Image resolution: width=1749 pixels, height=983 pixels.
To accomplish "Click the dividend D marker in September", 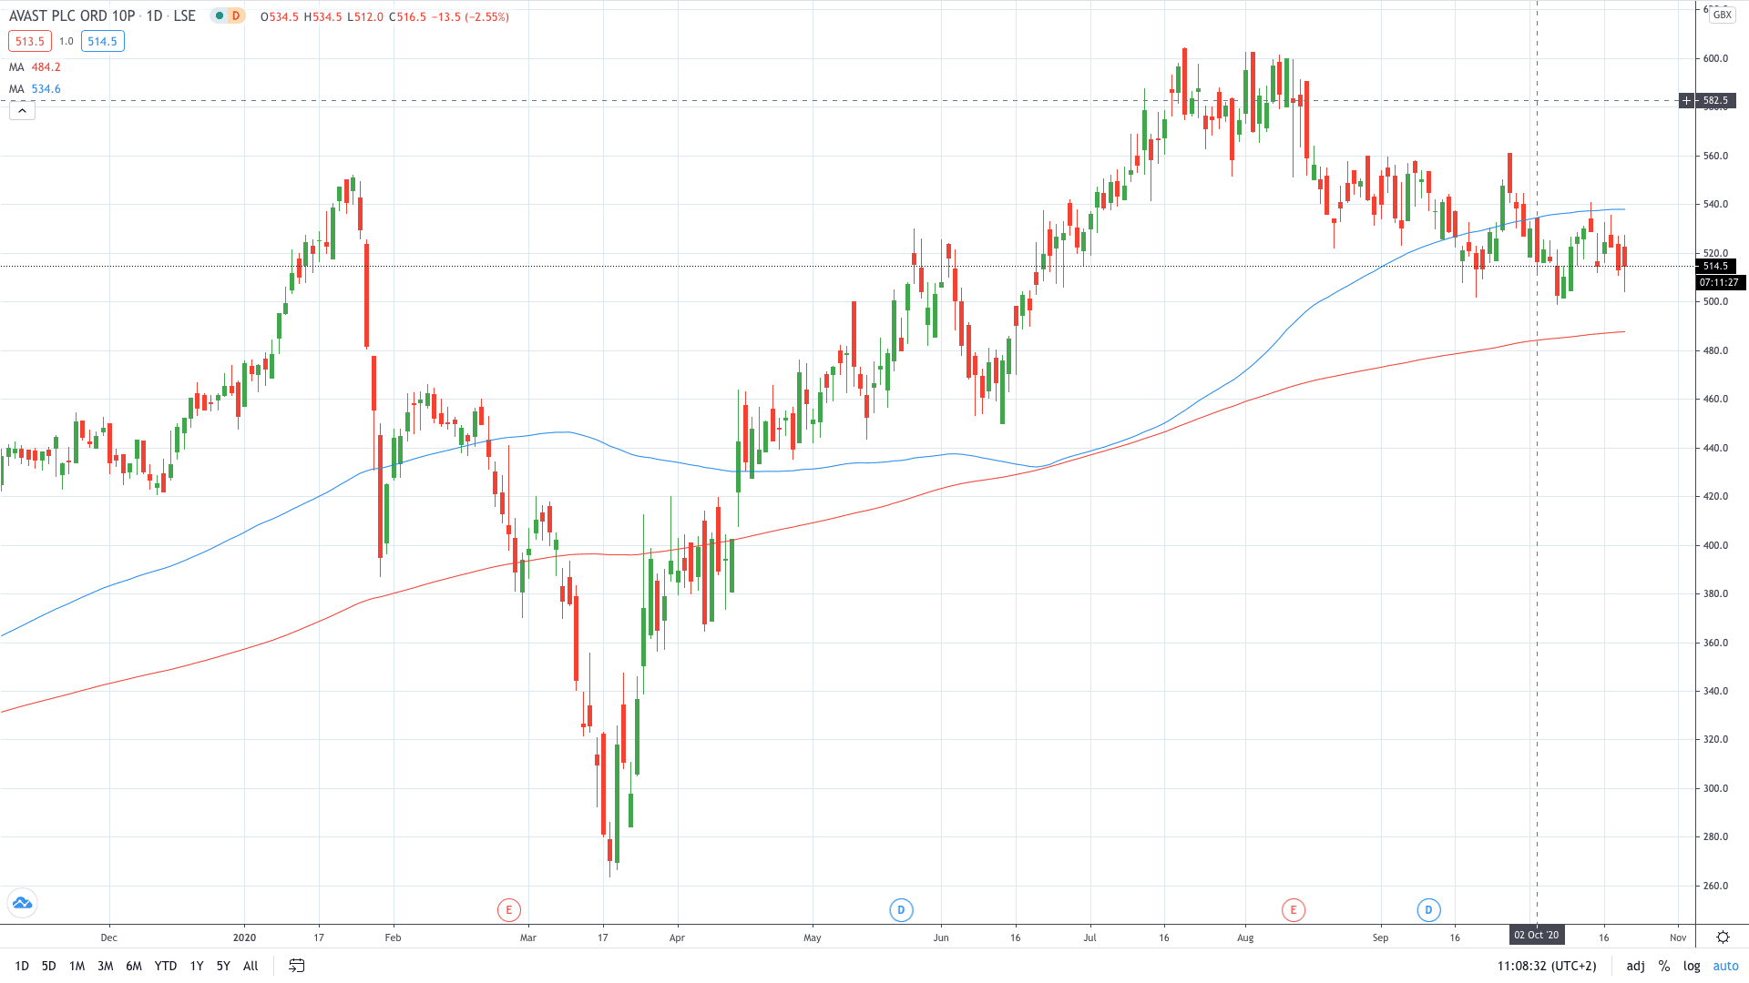I will pyautogui.click(x=1428, y=909).
